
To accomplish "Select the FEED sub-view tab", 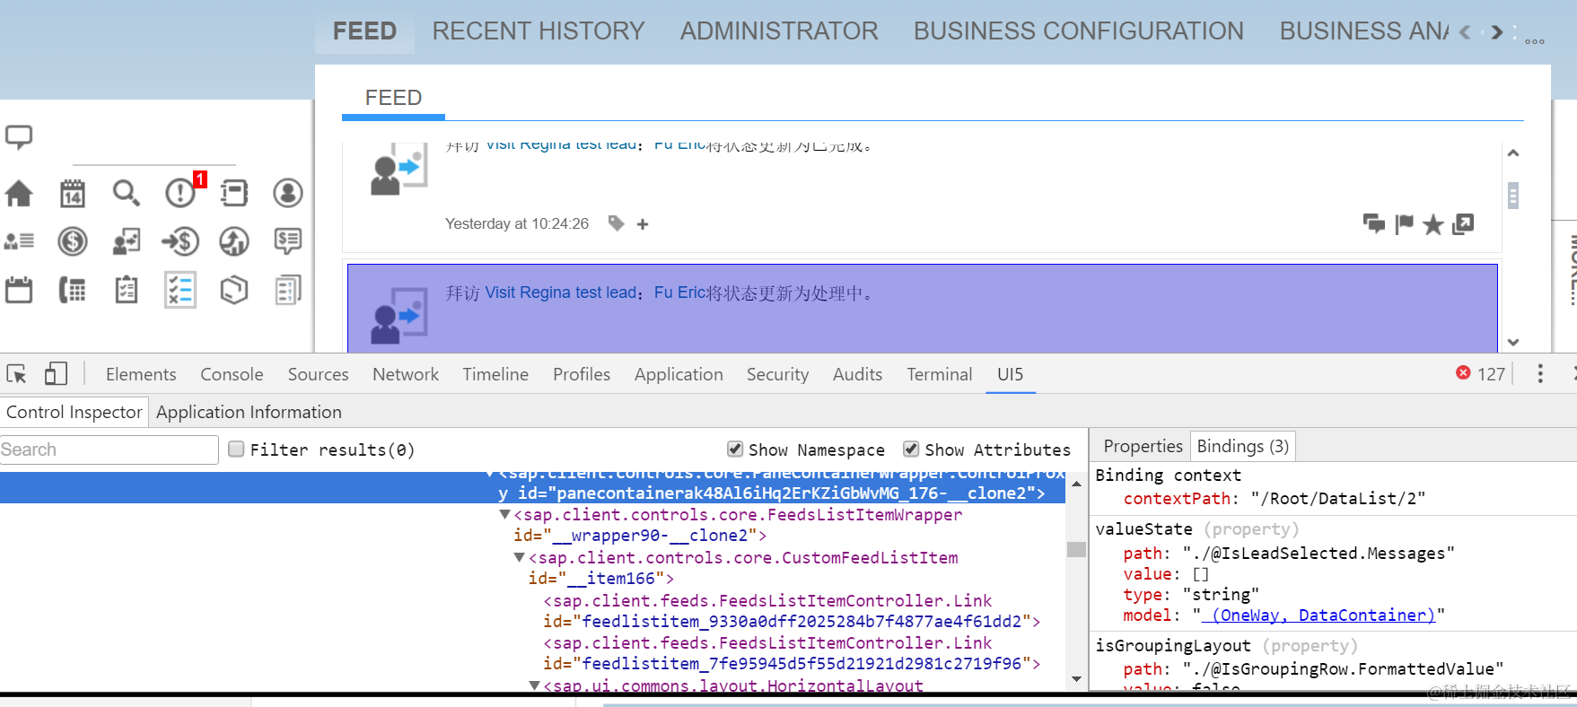I will (393, 98).
